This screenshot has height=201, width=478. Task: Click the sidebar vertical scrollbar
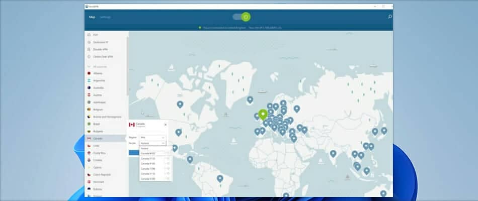[x=127, y=65]
